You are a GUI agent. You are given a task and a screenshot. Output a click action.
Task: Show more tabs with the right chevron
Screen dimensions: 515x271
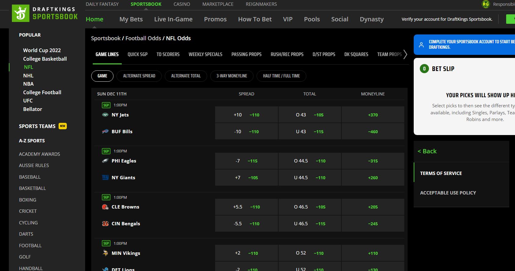[x=405, y=54]
